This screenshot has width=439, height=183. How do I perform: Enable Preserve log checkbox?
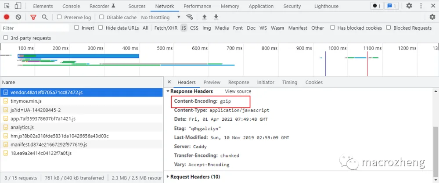point(59,17)
